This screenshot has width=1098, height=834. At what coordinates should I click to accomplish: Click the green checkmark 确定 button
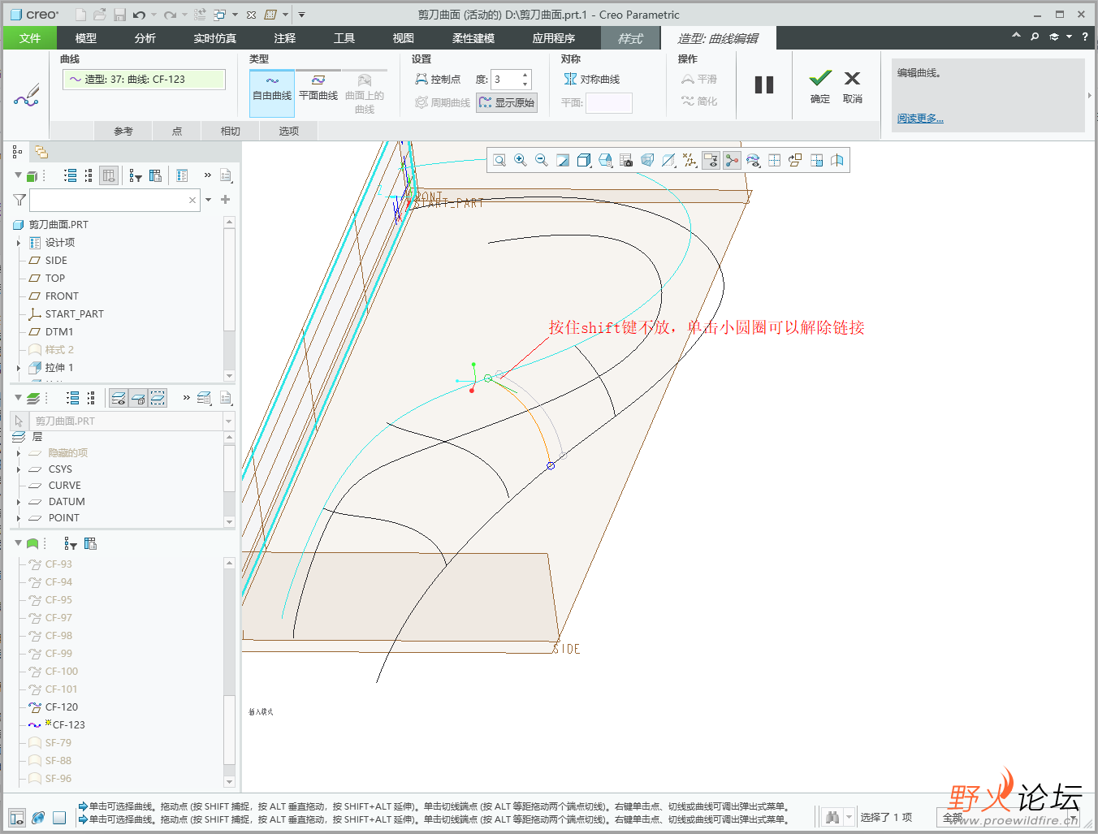coord(820,87)
